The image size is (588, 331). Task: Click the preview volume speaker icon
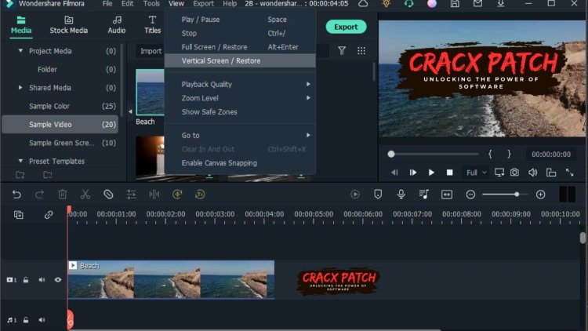[532, 173]
